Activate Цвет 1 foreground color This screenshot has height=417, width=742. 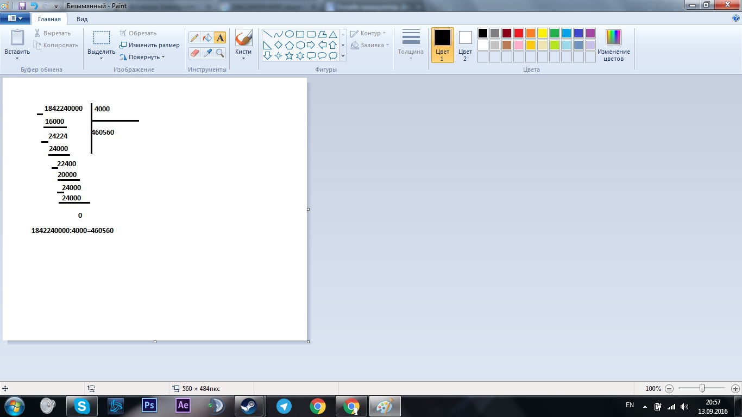[x=442, y=45]
